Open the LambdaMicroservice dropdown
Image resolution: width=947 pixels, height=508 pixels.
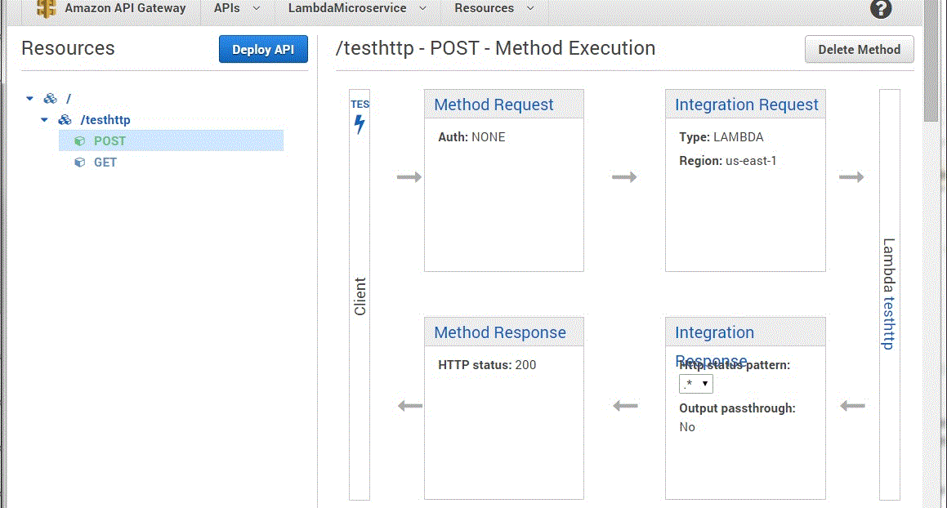click(x=355, y=8)
